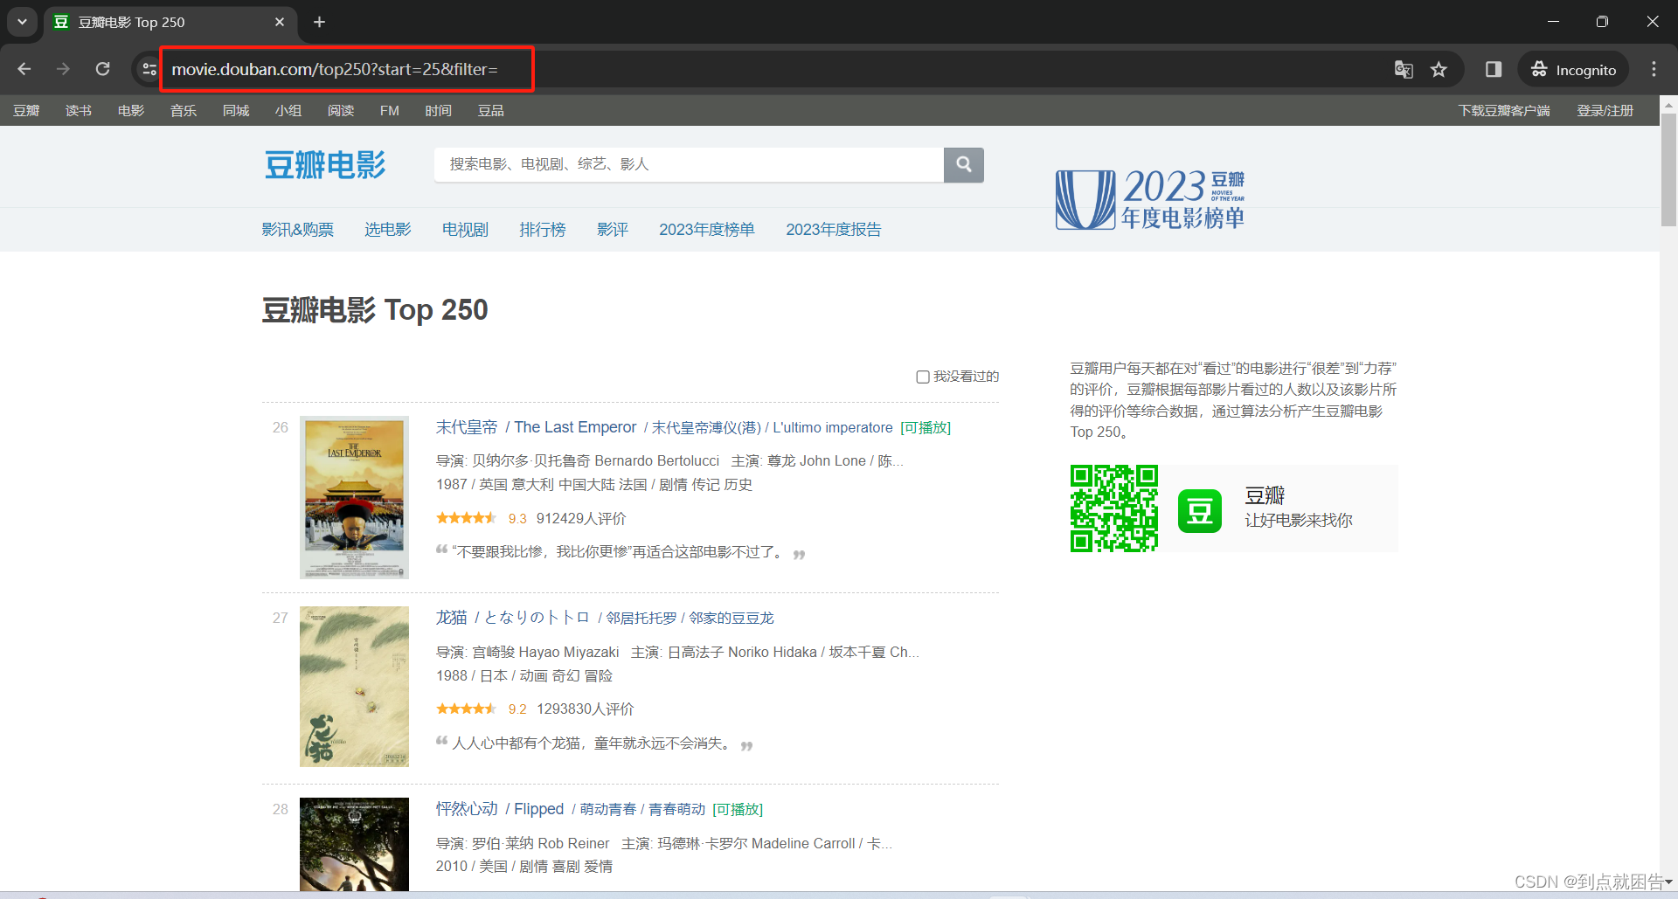1678x899 pixels.
Task: Open the 排行榜 section
Action: (x=543, y=230)
